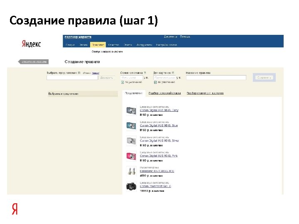
Task: Focus the Выбрать предложения input field
Action: click(x=72, y=78)
